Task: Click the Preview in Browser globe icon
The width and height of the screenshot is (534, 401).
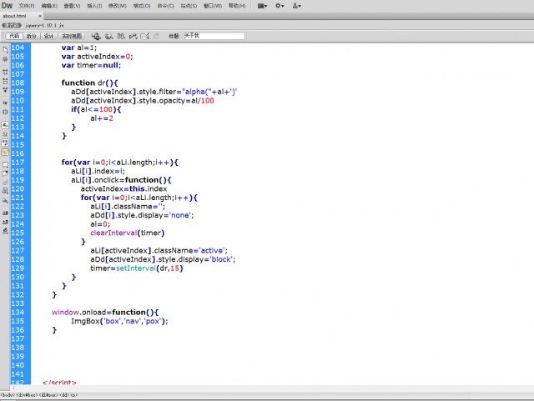Action: [x=109, y=36]
